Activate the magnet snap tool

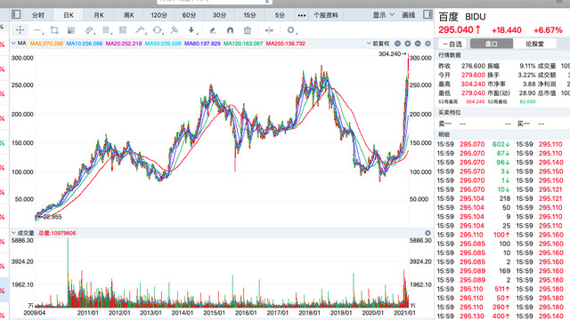click(230, 30)
